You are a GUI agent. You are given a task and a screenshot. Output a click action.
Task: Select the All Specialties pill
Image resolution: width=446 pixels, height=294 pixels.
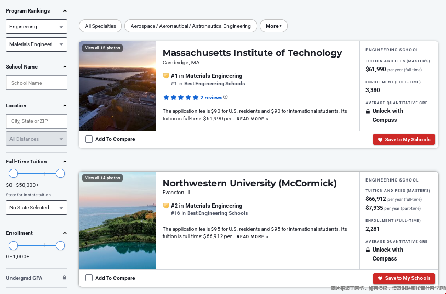(x=100, y=26)
